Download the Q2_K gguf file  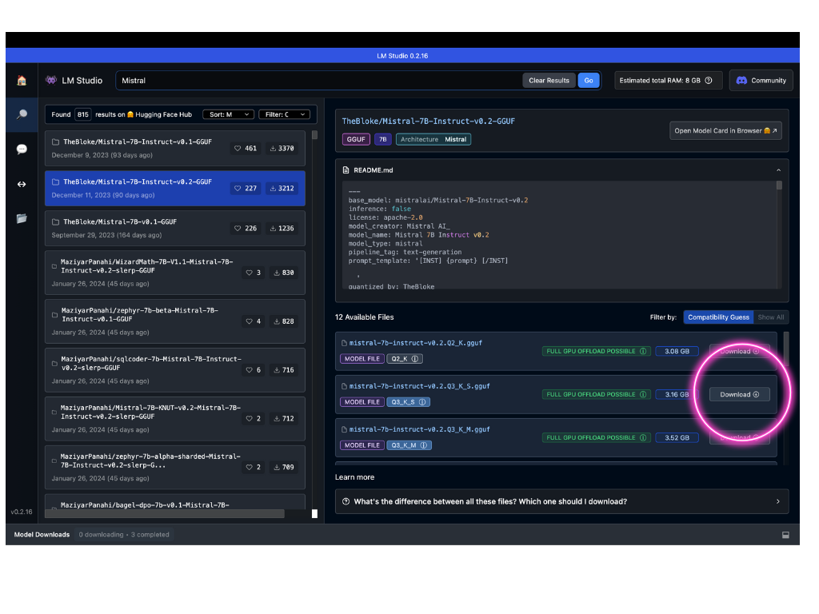(739, 352)
